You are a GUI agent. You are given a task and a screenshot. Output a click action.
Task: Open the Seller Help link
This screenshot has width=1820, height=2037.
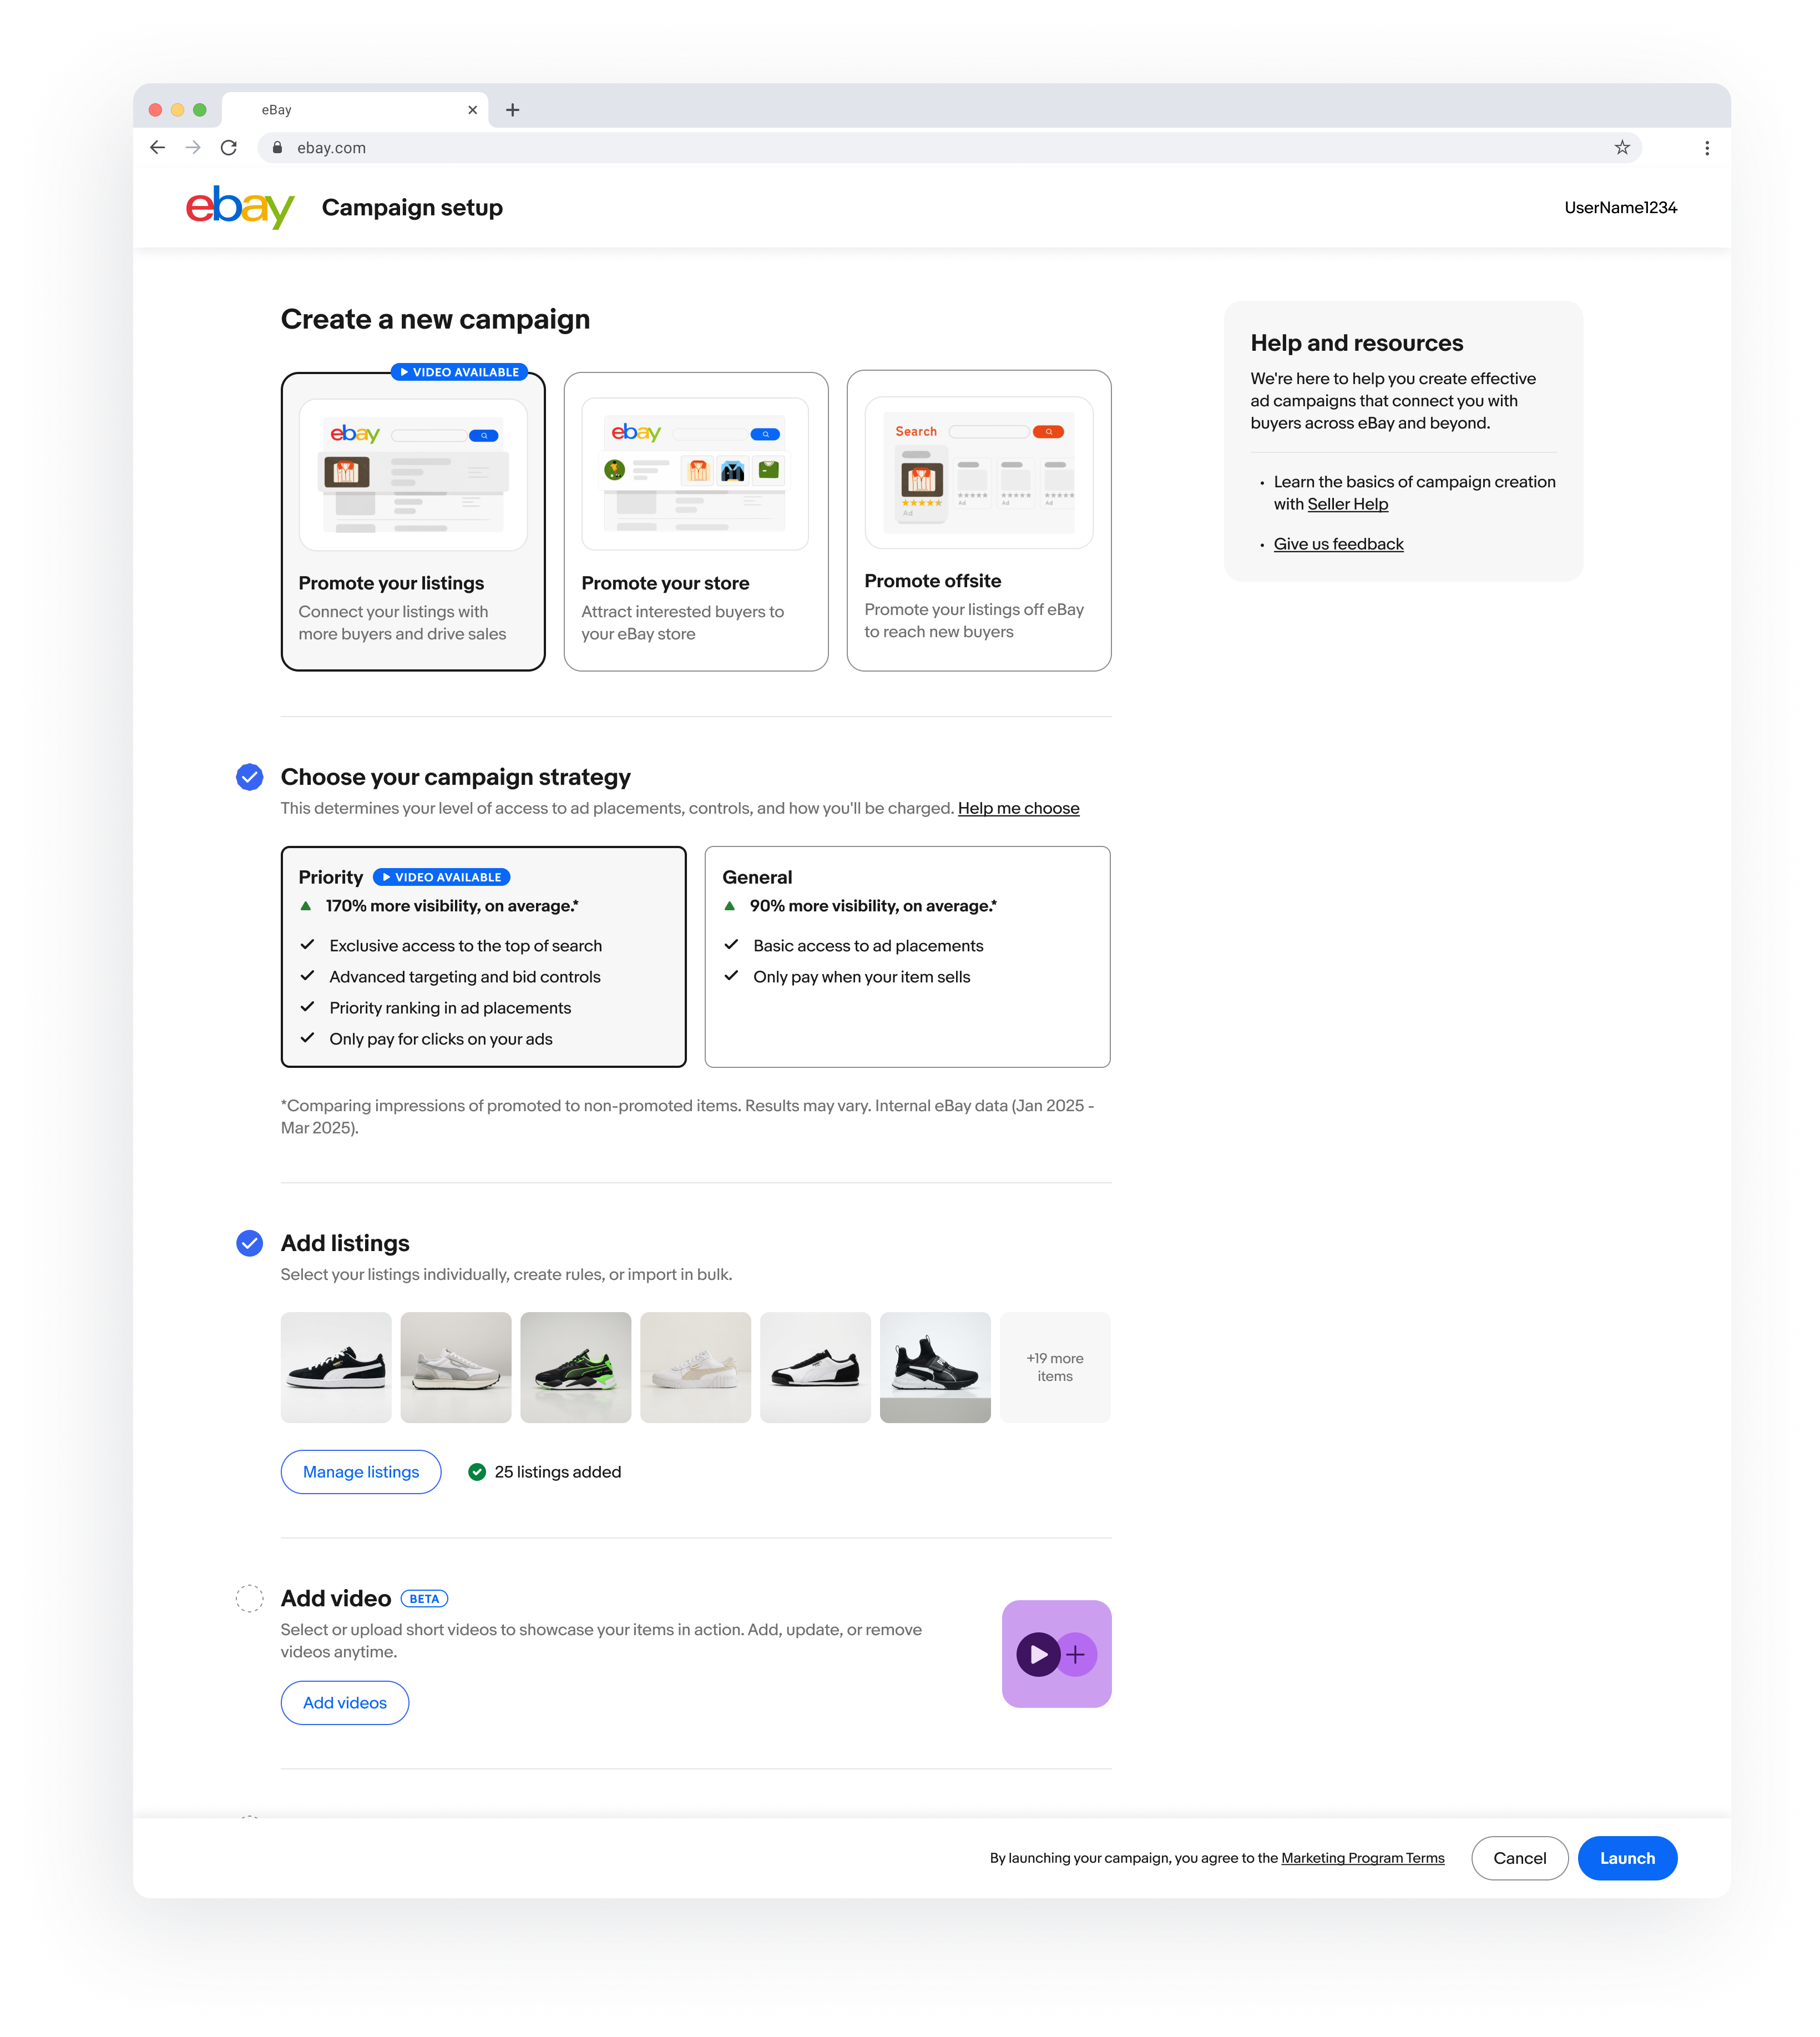coord(1347,504)
